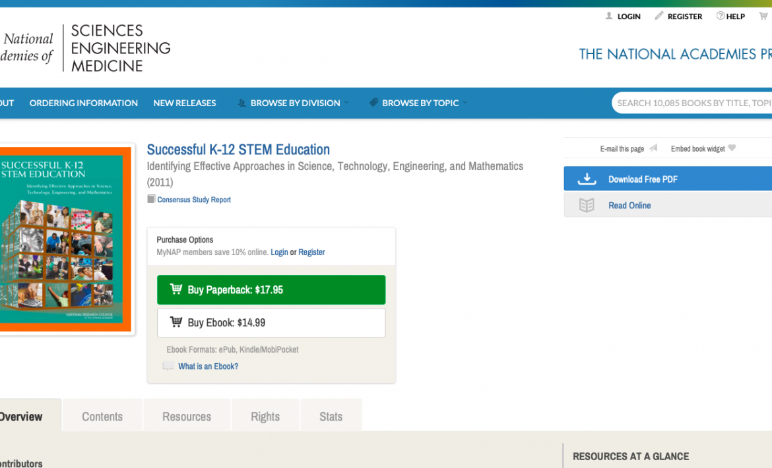Click the download arrow icon

pyautogui.click(x=587, y=179)
